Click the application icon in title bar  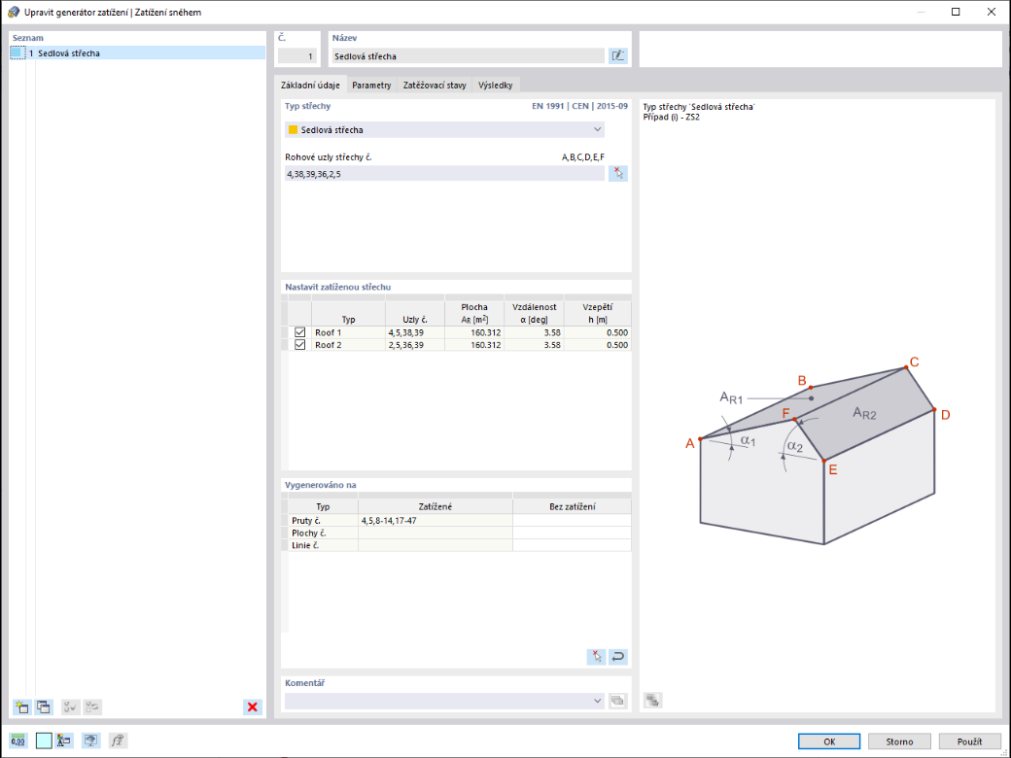[14, 13]
